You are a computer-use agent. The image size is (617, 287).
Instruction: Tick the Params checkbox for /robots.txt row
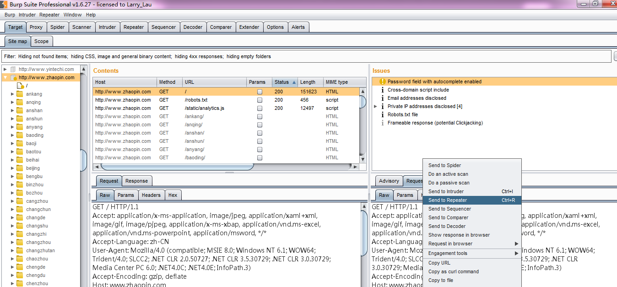click(260, 100)
